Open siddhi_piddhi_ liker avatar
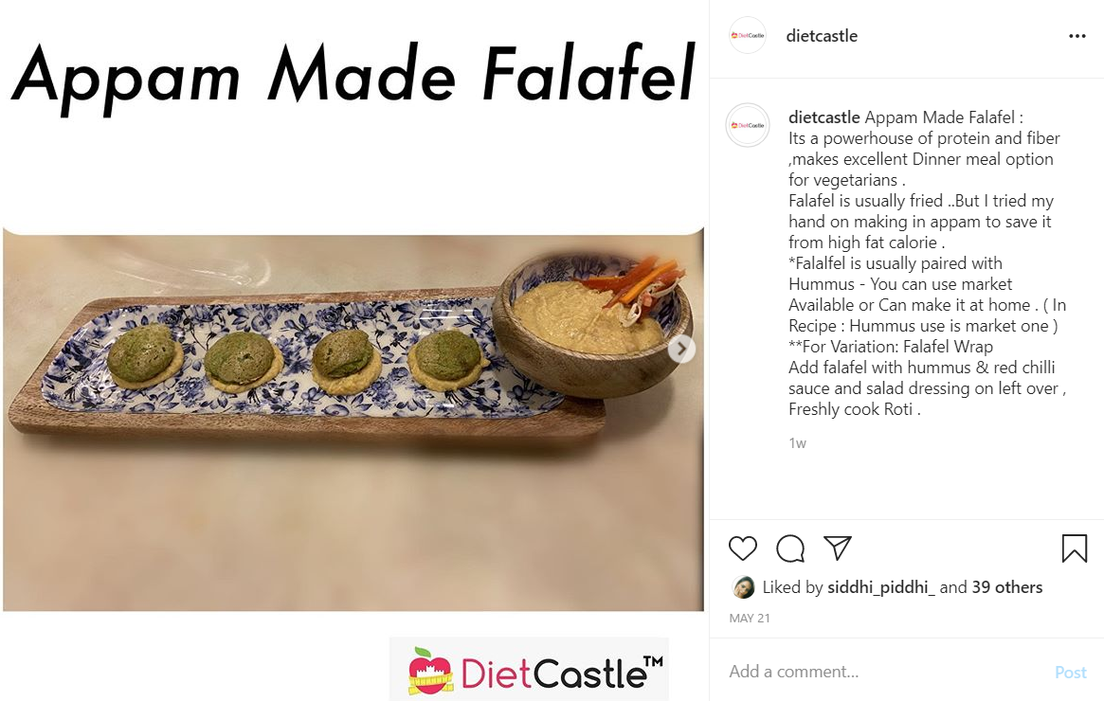 [x=743, y=587]
